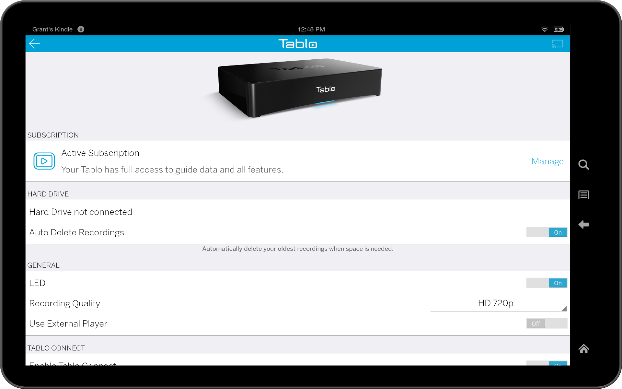Tap the battery charging indicator
The image size is (622, 389).
click(x=559, y=29)
